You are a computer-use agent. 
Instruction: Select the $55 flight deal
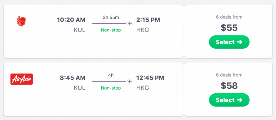click(229, 42)
